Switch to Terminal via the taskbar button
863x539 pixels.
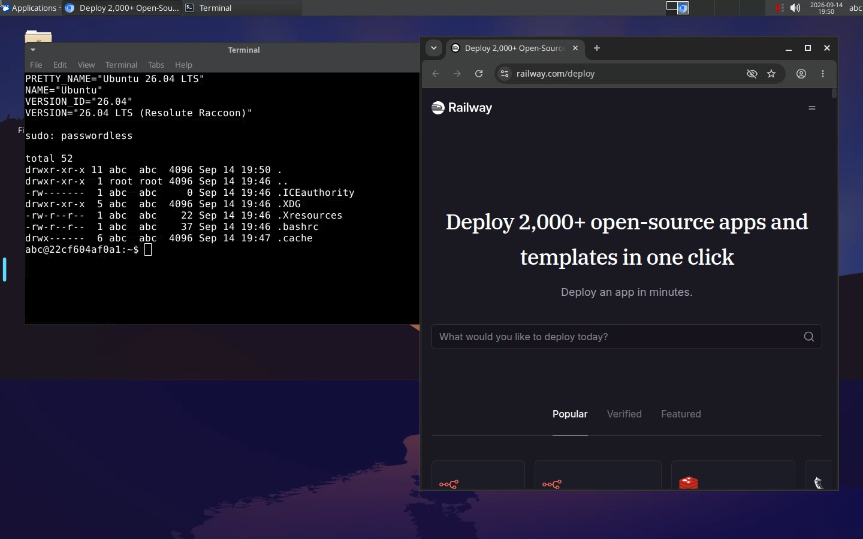click(242, 8)
